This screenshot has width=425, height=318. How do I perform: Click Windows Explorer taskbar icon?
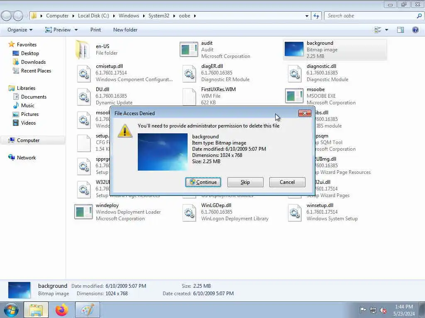coord(36,310)
